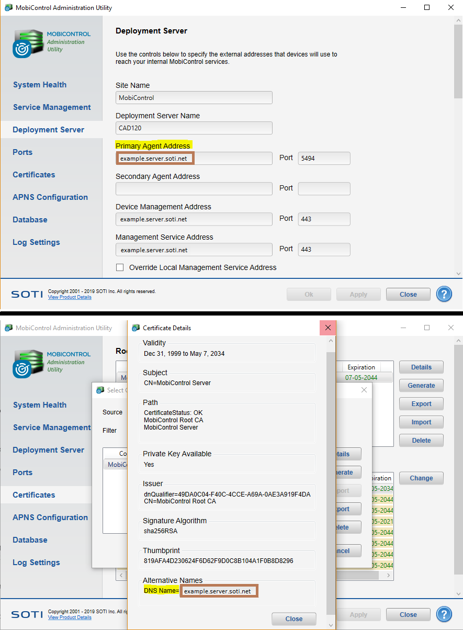Click Close at bottom of Certificate Details
The image size is (463, 630).
tap(293, 618)
